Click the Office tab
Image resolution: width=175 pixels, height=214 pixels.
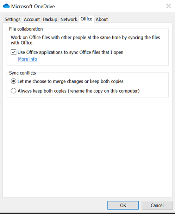point(86,19)
